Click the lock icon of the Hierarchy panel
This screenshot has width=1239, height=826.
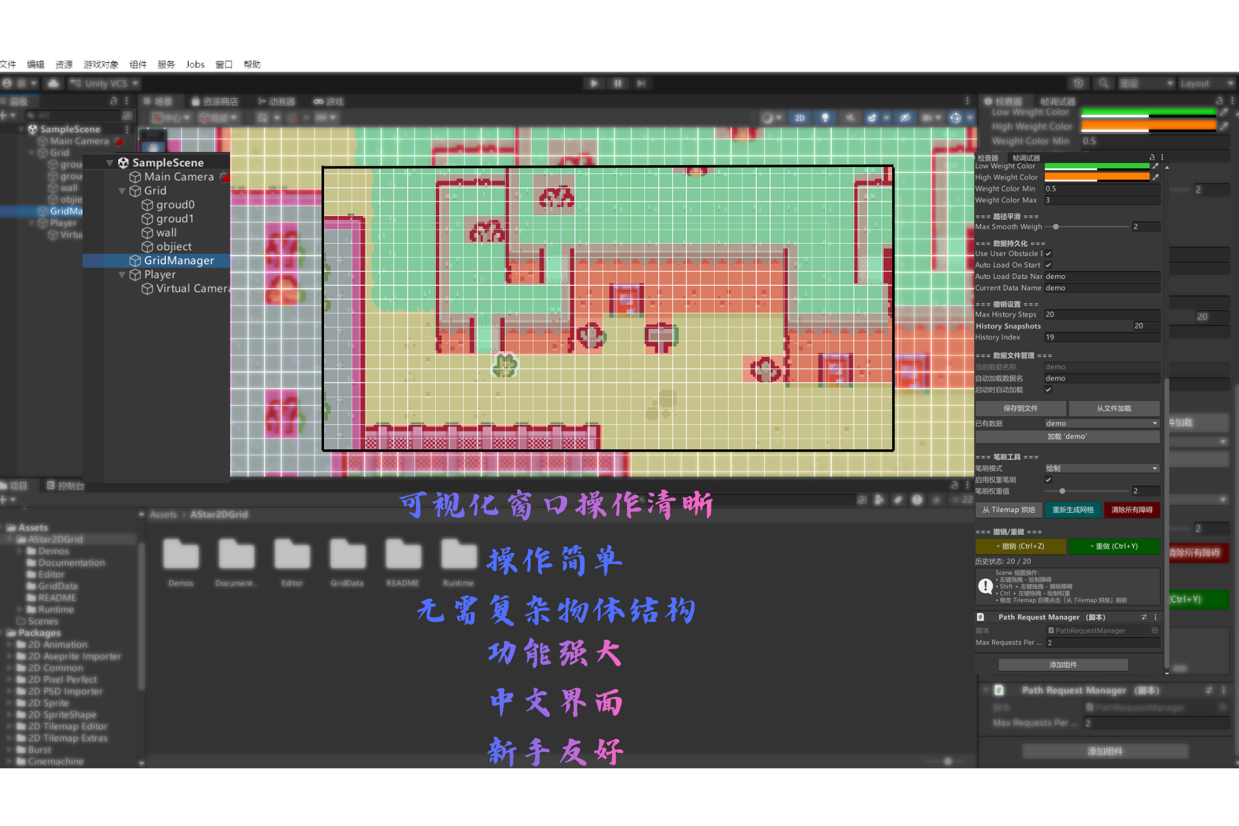[x=114, y=100]
